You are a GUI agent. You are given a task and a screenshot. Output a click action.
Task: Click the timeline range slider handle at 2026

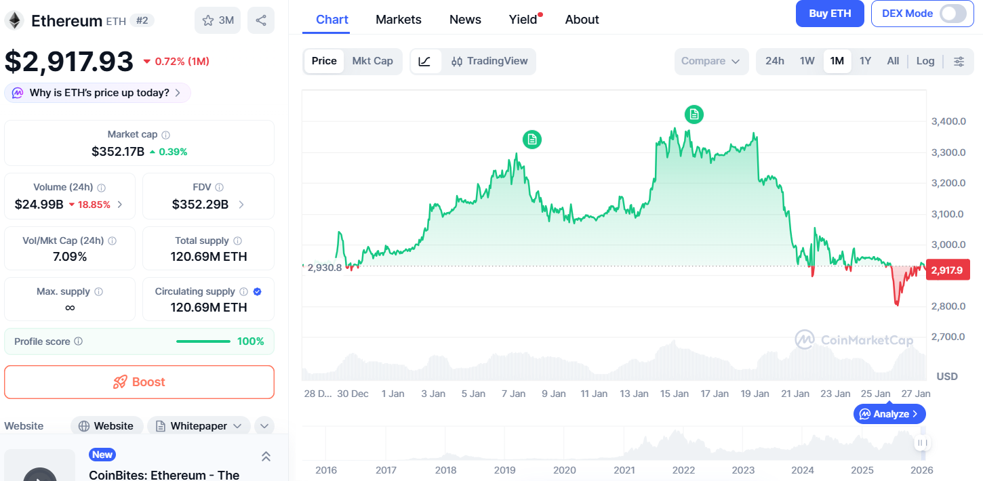(x=921, y=443)
